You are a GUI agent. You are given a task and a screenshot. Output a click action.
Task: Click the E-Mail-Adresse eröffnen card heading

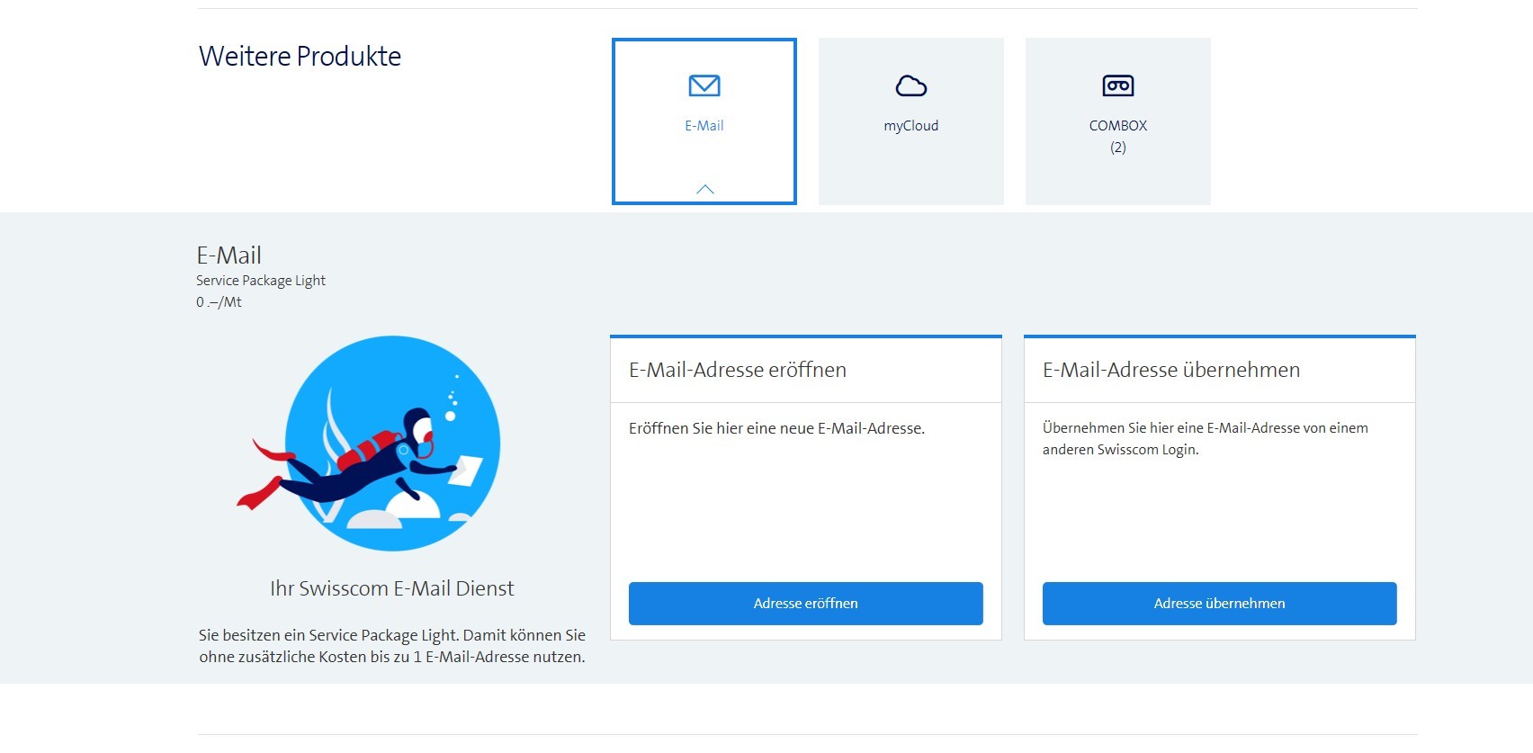(x=737, y=370)
